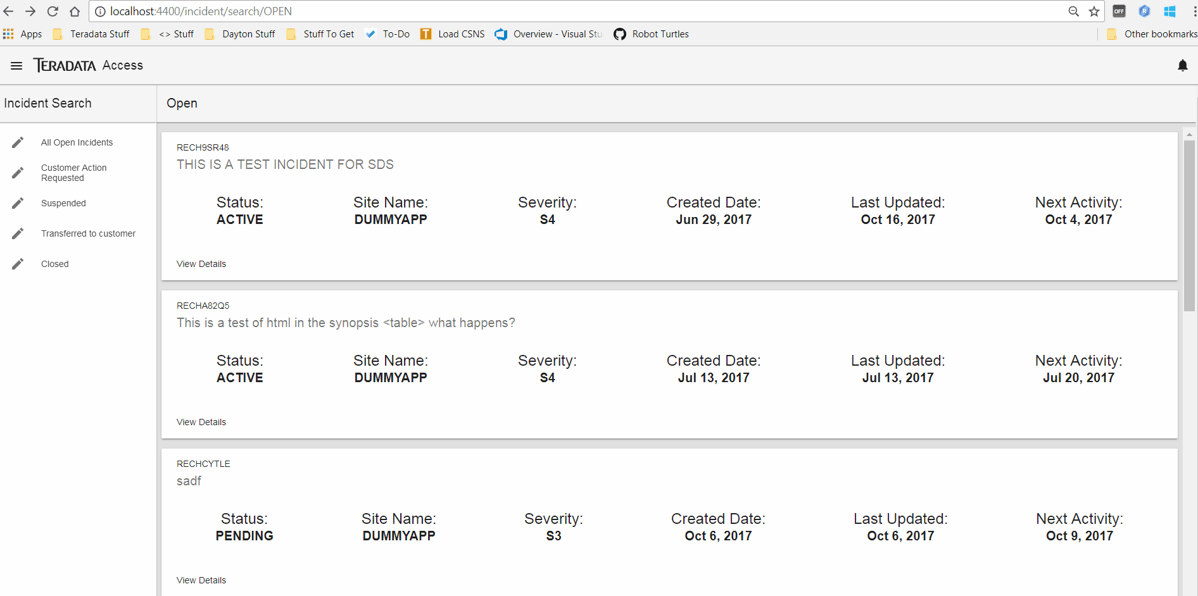This screenshot has height=596, width=1198.
Task: Select Transferred to customer filter
Action: 88,233
